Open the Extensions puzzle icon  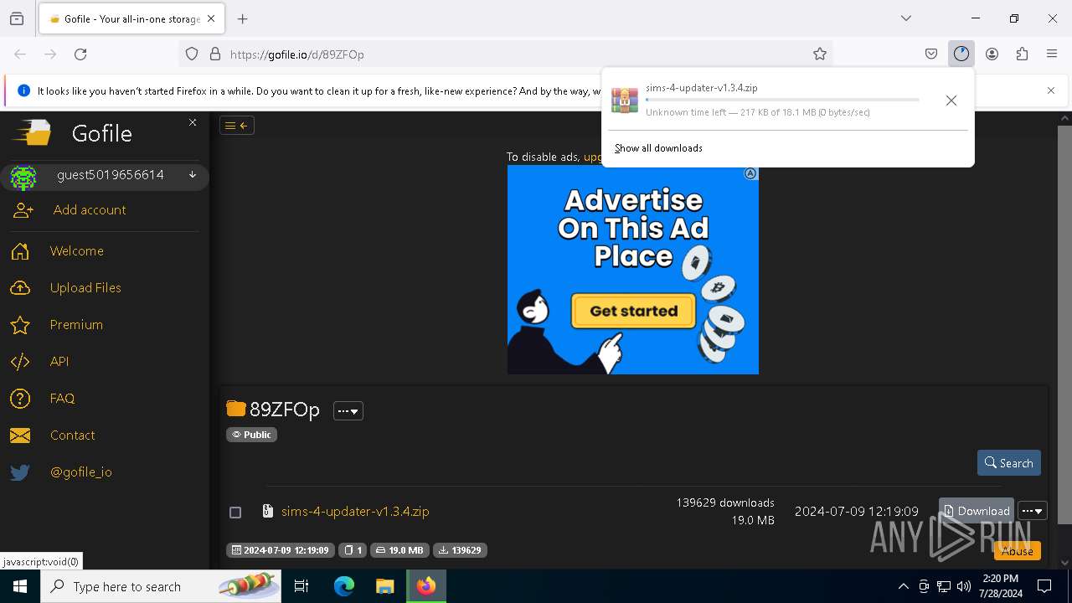point(1022,54)
